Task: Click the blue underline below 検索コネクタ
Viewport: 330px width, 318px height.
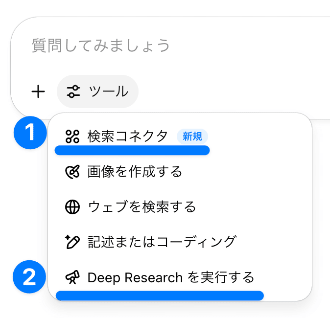Action: [132, 150]
